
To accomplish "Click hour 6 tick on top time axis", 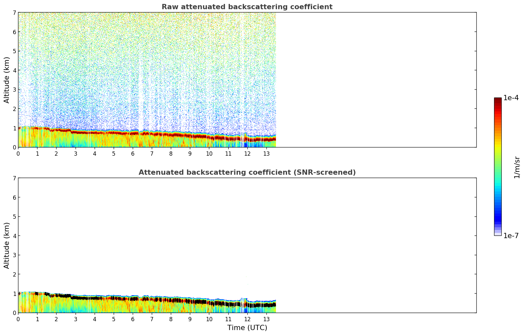I will 133,153.
